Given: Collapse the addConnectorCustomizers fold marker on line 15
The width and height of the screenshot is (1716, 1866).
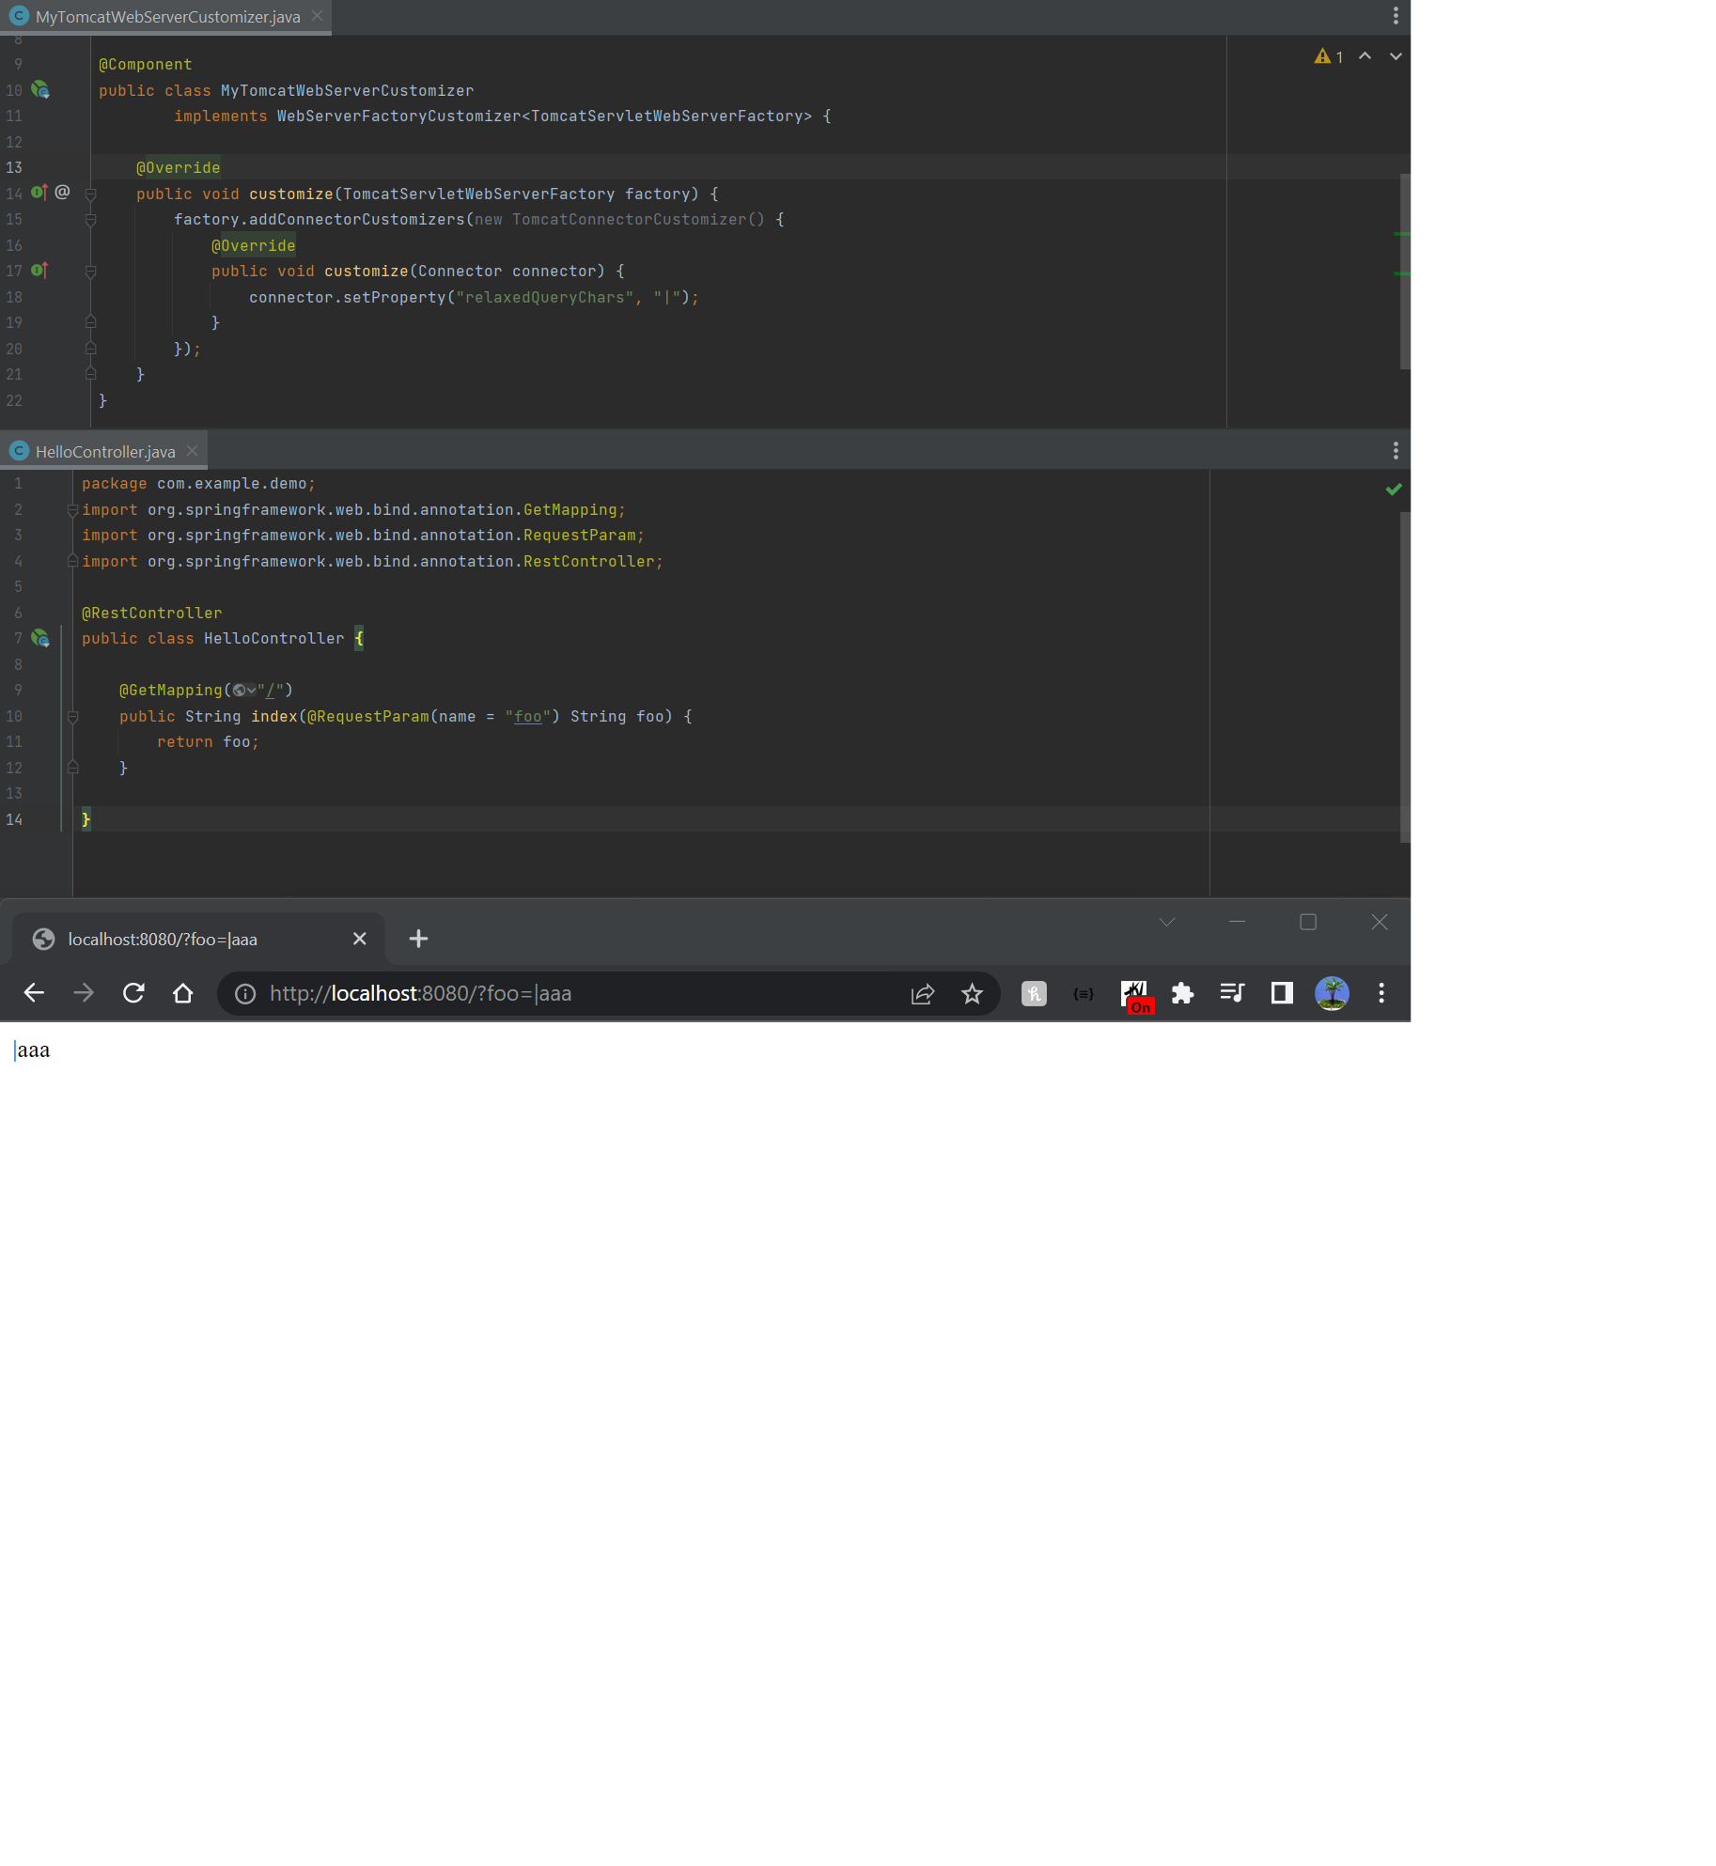Looking at the screenshot, I should (91, 220).
